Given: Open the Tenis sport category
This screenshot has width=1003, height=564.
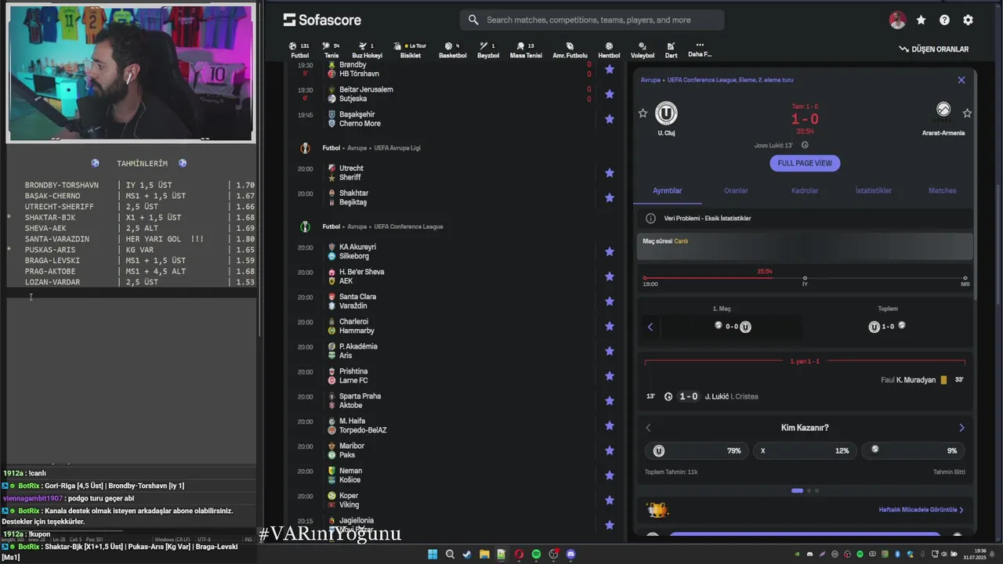Looking at the screenshot, I should coord(331,50).
